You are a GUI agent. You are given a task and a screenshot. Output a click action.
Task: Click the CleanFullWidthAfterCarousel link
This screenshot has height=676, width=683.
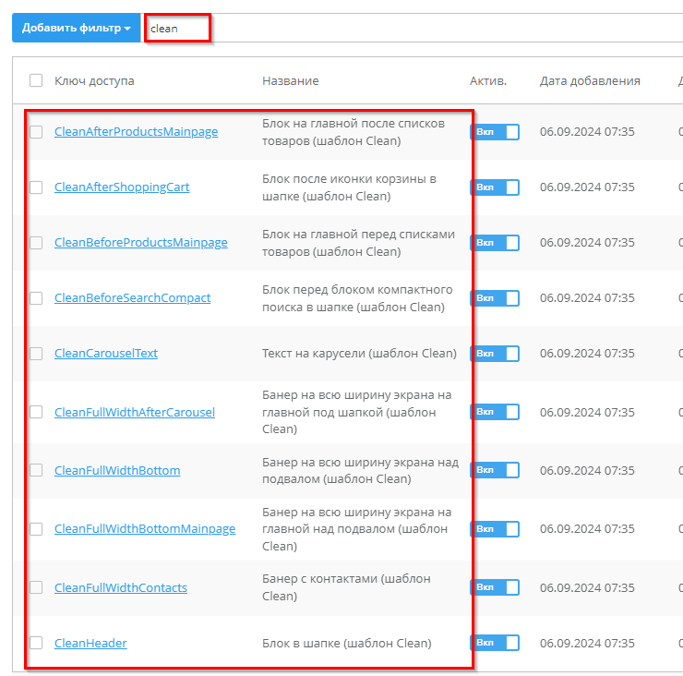coord(135,412)
